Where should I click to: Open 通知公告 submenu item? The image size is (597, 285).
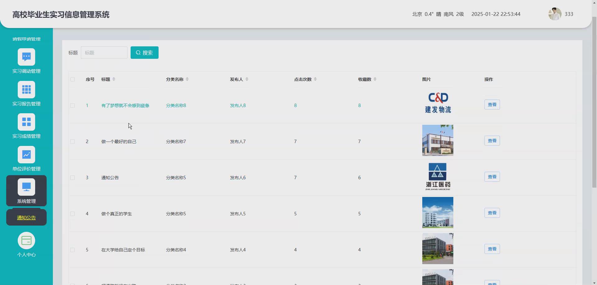pyautogui.click(x=26, y=217)
